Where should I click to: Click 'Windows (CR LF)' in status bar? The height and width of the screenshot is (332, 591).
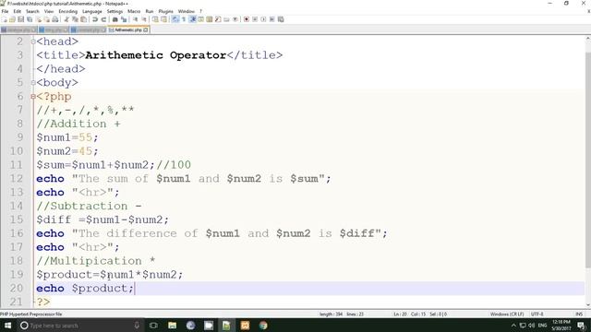point(507,314)
